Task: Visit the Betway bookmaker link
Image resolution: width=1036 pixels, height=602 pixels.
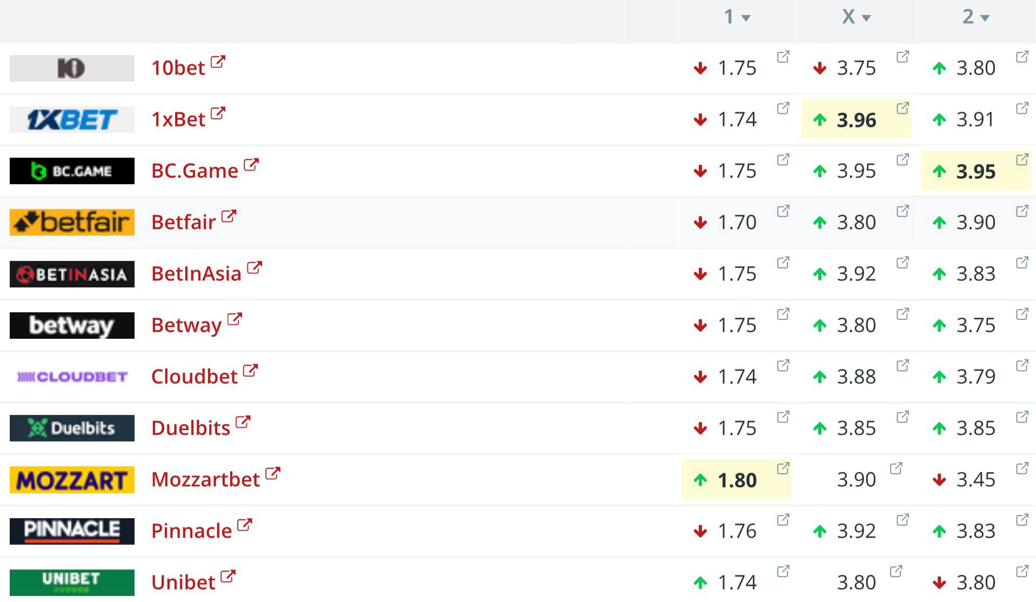Action: tap(186, 325)
